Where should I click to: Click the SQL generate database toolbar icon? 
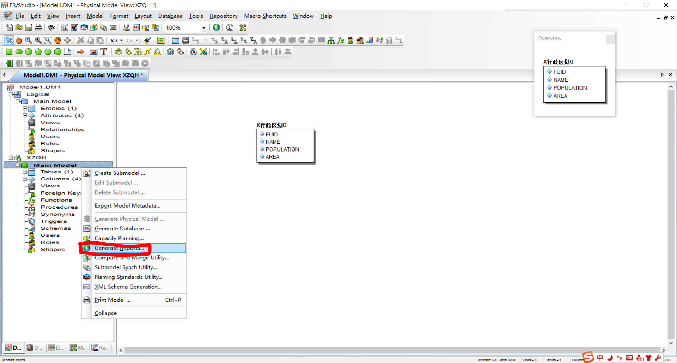tap(136, 27)
